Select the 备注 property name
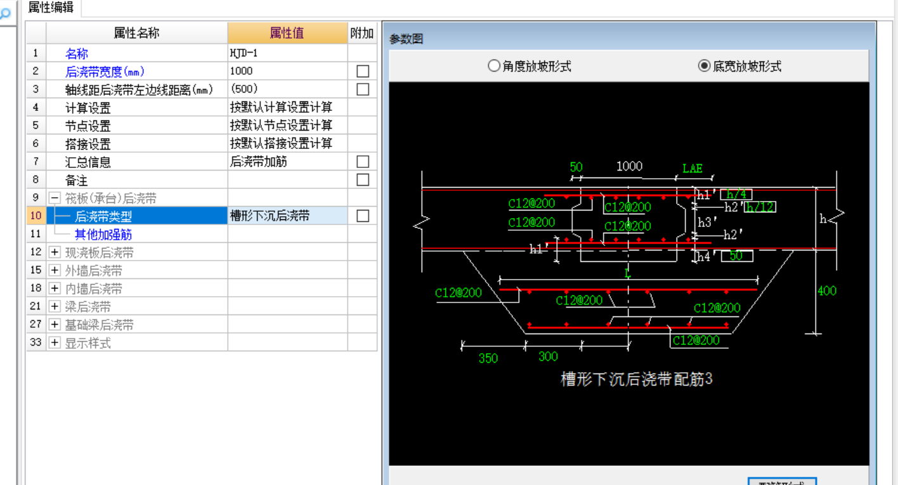The image size is (898, 485). pos(137,180)
